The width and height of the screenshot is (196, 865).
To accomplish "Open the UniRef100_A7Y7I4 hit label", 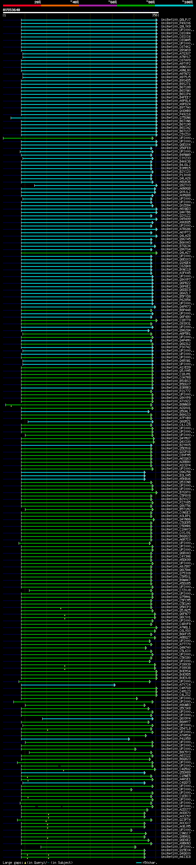I will click(x=176, y=685).
